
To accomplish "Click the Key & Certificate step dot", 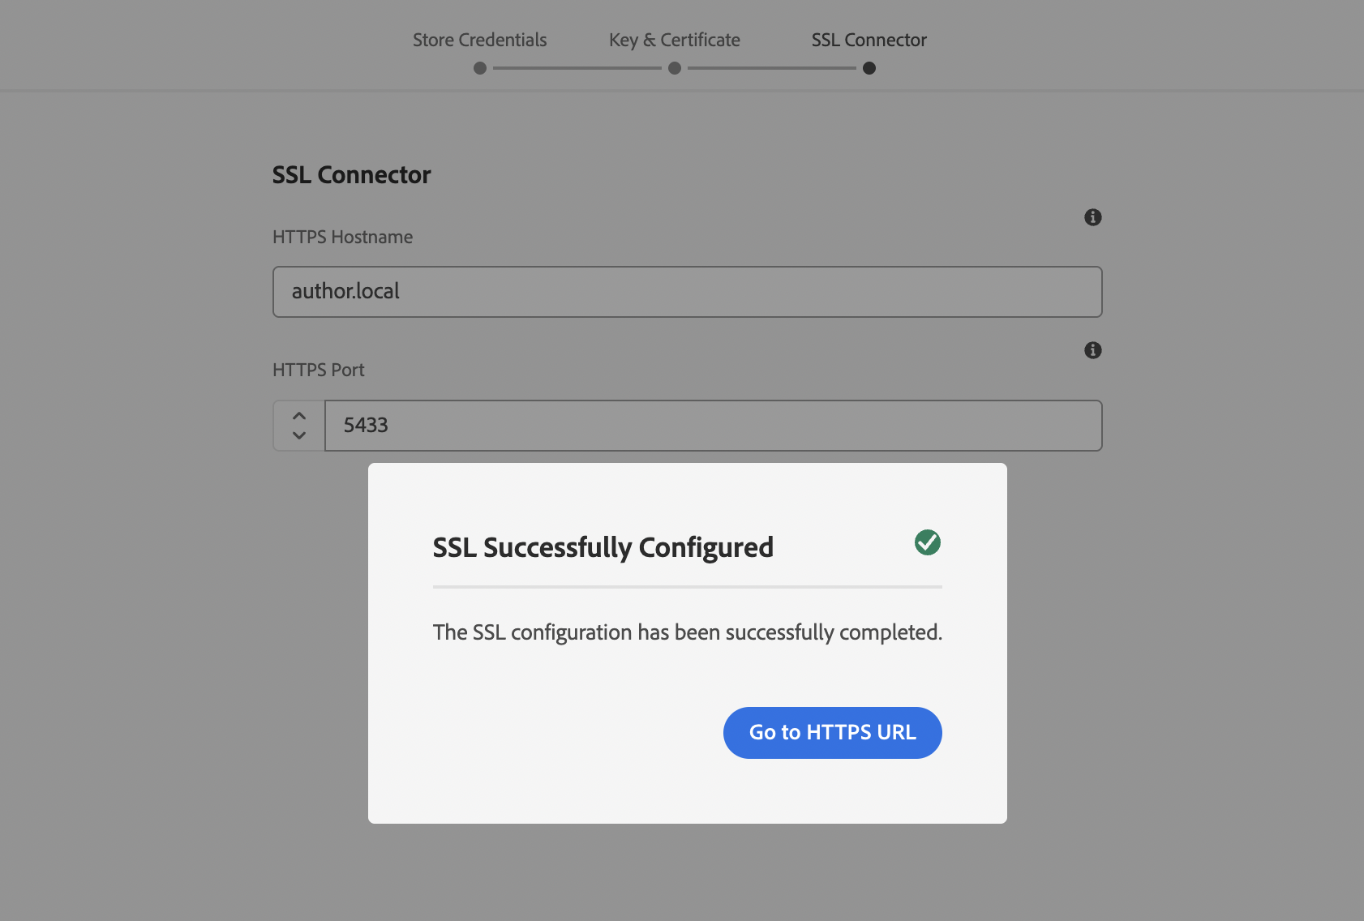I will point(675,68).
